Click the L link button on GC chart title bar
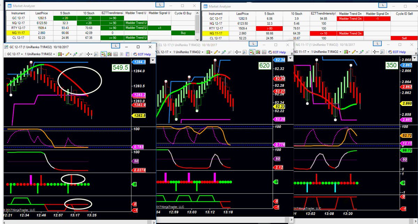Screen dimensions: 418x224 tap(115, 46)
